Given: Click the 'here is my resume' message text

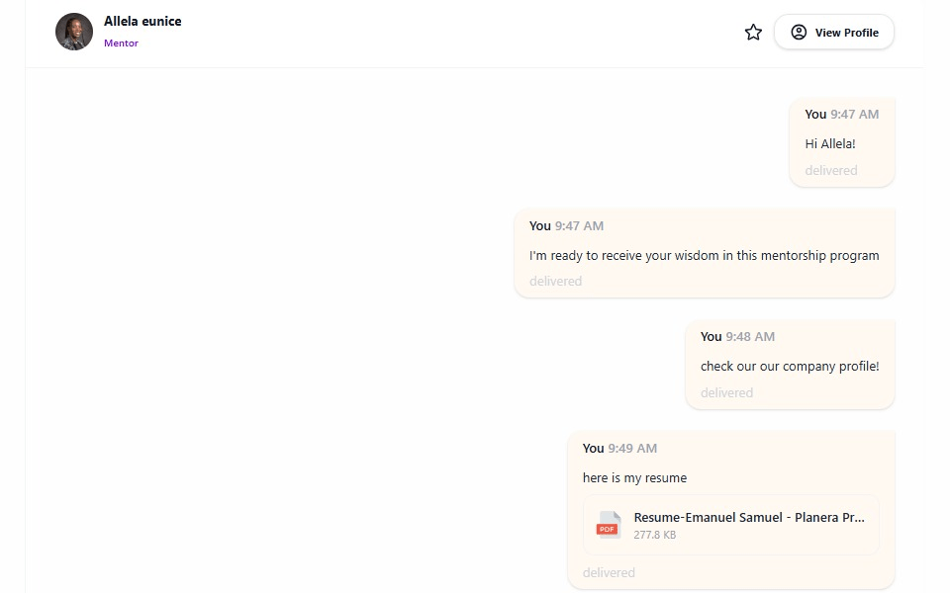Looking at the screenshot, I should click(x=634, y=478).
